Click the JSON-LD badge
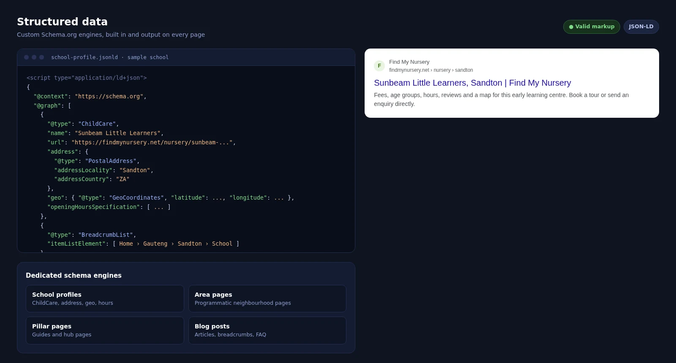 pyautogui.click(x=641, y=27)
